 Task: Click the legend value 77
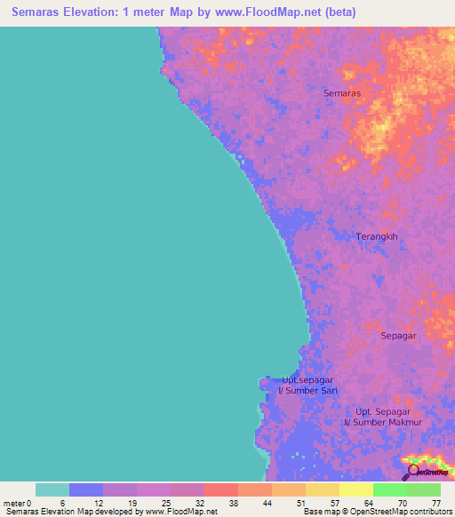click(436, 504)
